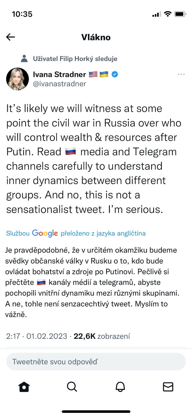192x417 pixels.
Task: Tap the person icon beside follower notice
Action: tap(24, 59)
